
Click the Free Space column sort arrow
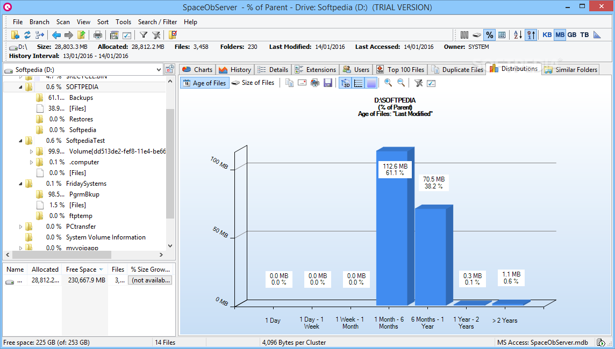[x=101, y=270]
